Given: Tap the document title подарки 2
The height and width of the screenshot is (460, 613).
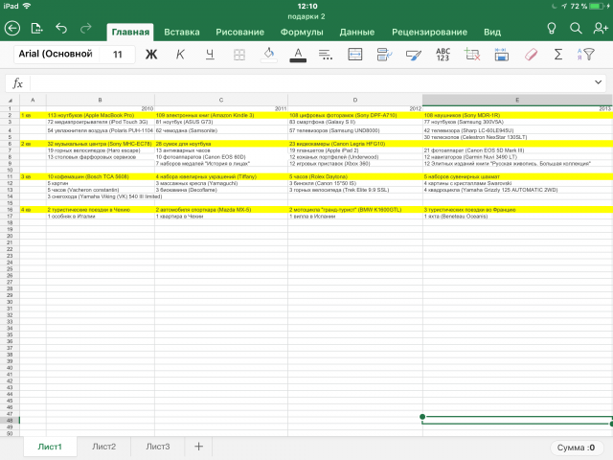Looking at the screenshot, I should click(306, 17).
